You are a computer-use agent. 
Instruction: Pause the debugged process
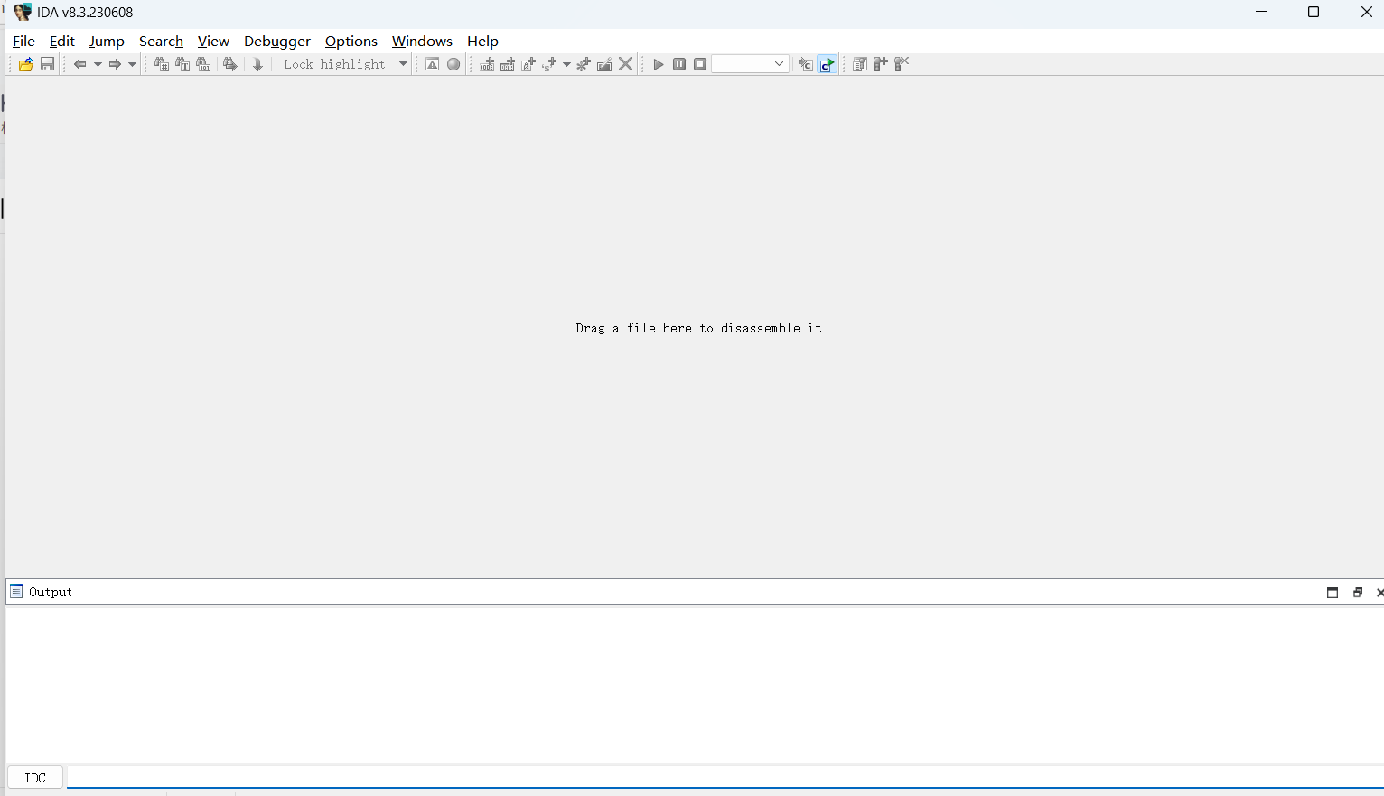(x=679, y=63)
